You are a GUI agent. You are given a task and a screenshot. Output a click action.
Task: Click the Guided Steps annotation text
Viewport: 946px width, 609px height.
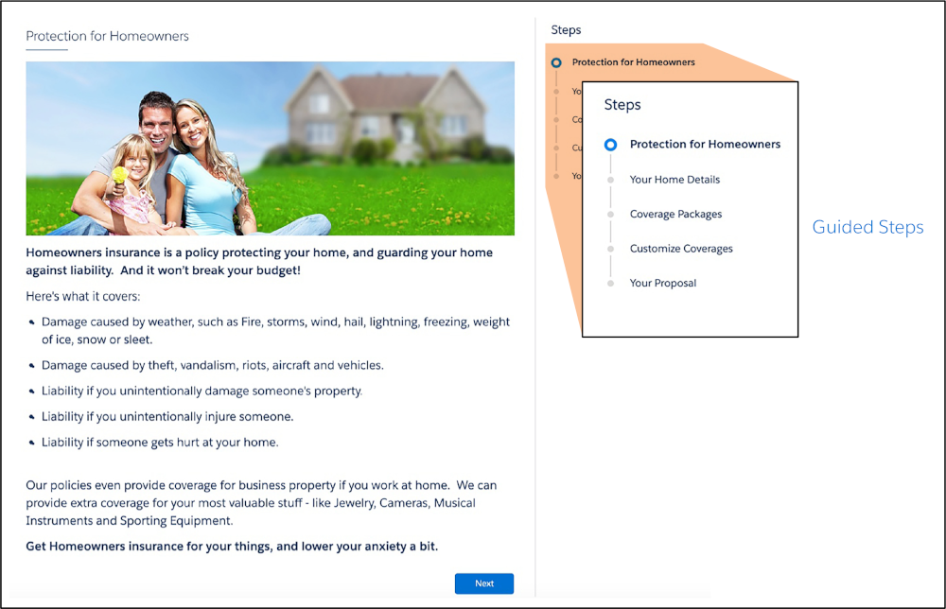867,227
